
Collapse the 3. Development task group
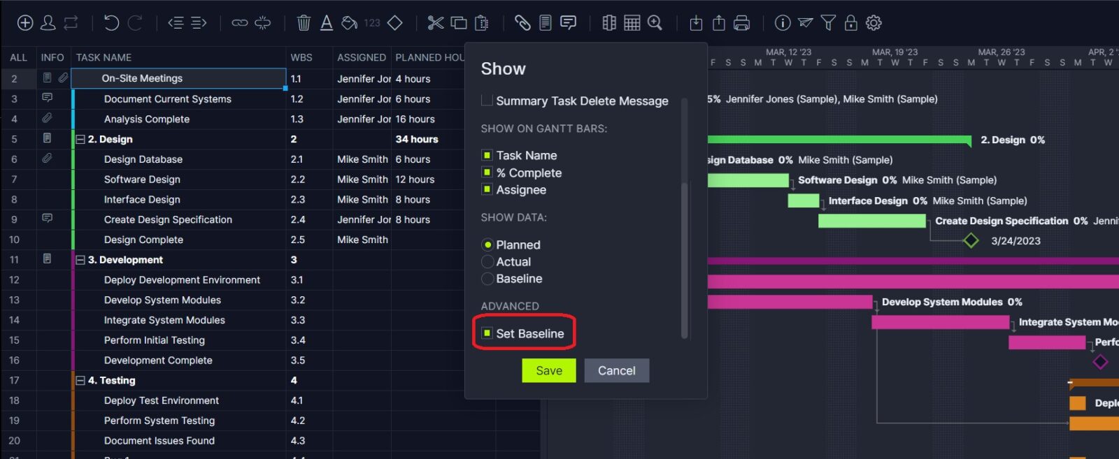[80, 260]
